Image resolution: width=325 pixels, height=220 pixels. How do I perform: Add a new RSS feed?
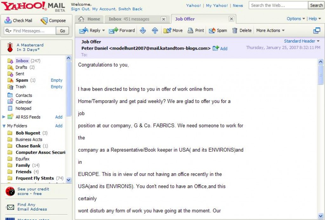tap(59, 117)
